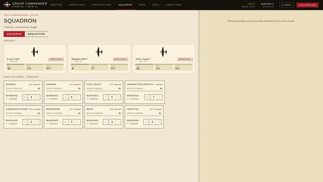Switch to the Requisition sub-tab
323x182 pixels.
pos(36,34)
